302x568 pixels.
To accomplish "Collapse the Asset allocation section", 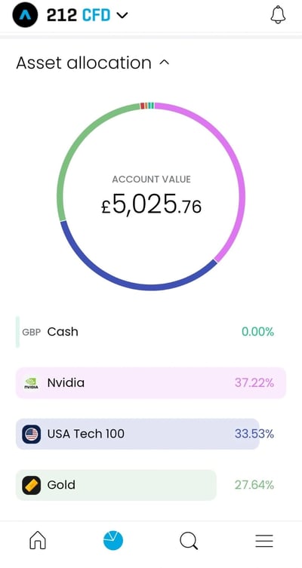I will 165,63.
